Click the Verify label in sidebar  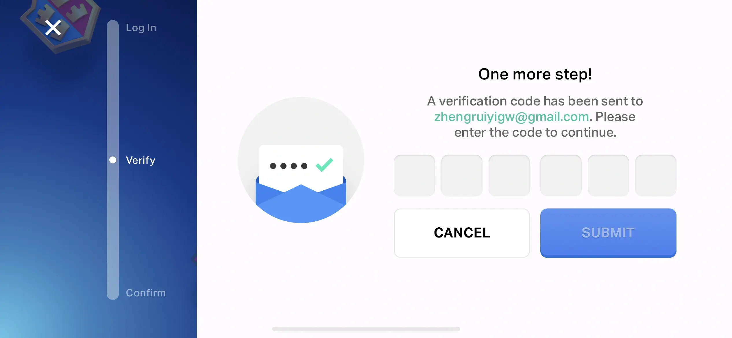pos(141,160)
